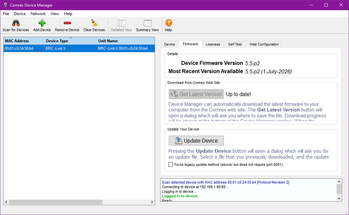Maximize the Comrex Device Manager window

click(x=326, y=5)
